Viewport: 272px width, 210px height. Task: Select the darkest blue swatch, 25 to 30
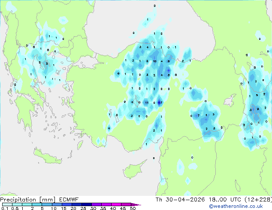[x=86, y=204]
